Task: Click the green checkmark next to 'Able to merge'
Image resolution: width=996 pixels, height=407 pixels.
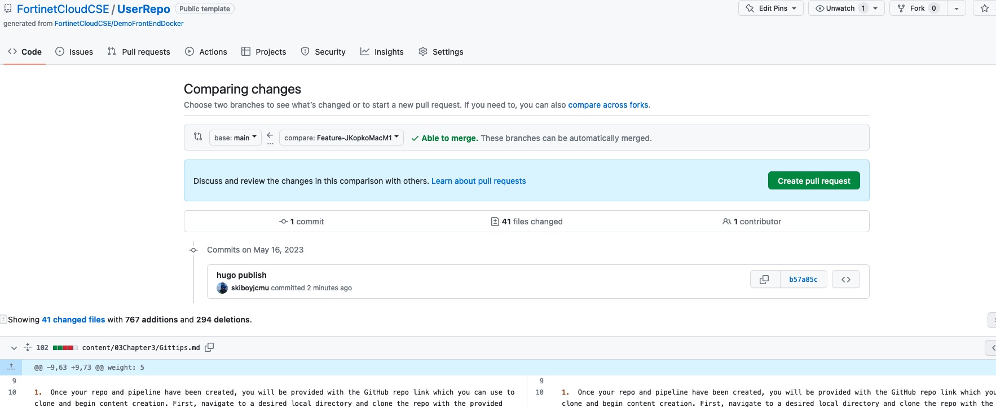Action: click(x=415, y=138)
